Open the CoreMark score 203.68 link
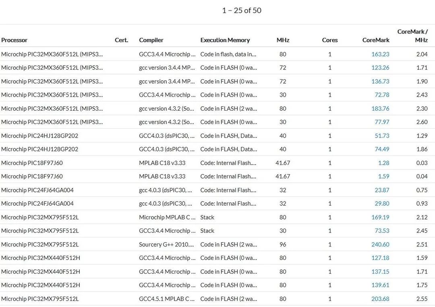The height and width of the screenshot is (307, 435). pyautogui.click(x=380, y=299)
